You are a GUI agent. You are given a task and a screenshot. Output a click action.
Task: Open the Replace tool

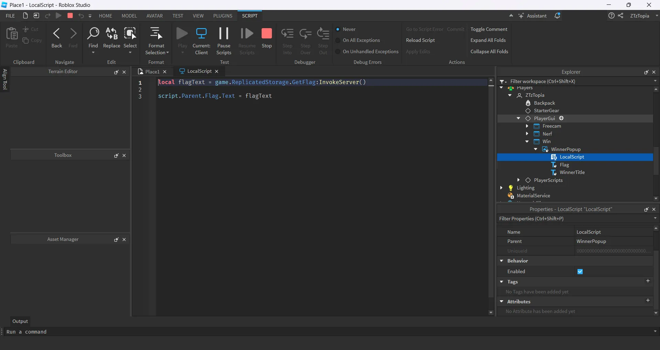click(x=112, y=34)
